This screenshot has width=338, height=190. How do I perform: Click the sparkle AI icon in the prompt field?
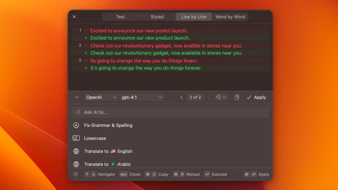[x=78, y=112]
